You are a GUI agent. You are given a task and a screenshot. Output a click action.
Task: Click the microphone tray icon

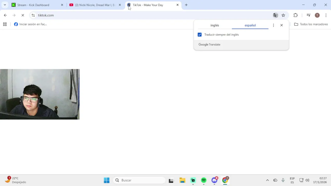pyautogui.click(x=283, y=180)
